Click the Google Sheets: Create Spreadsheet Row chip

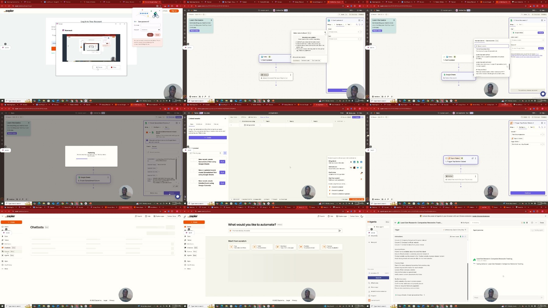click(409, 295)
